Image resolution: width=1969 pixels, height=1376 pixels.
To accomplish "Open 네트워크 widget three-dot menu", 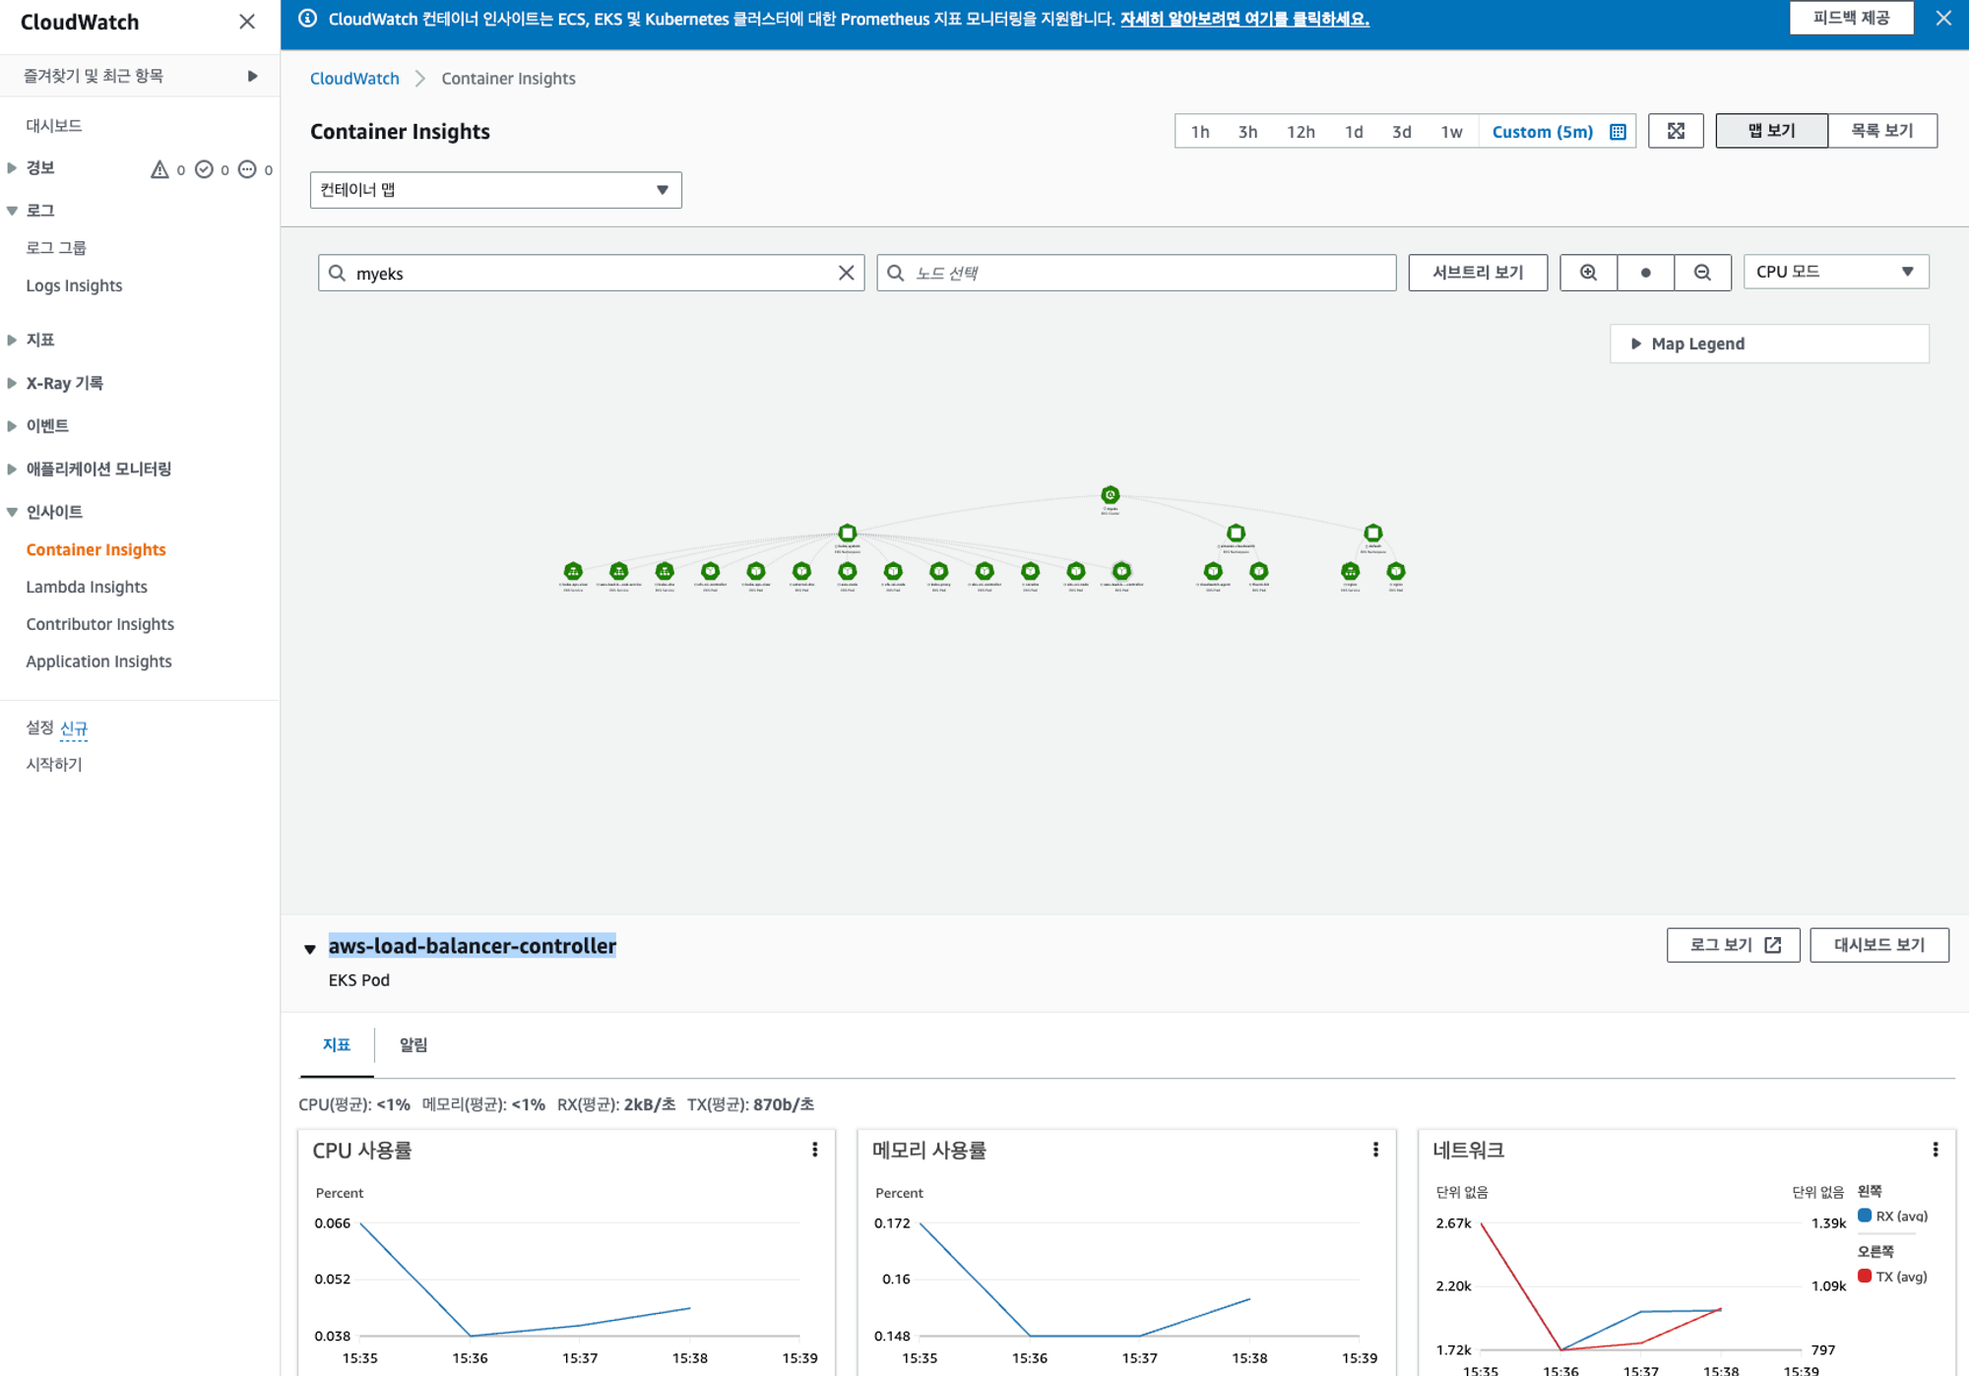I will (x=1935, y=1150).
